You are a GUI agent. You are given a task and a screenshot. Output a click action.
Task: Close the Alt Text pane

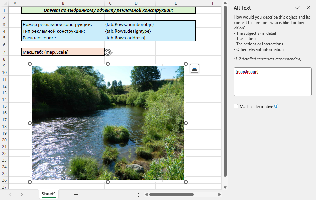[x=308, y=8]
